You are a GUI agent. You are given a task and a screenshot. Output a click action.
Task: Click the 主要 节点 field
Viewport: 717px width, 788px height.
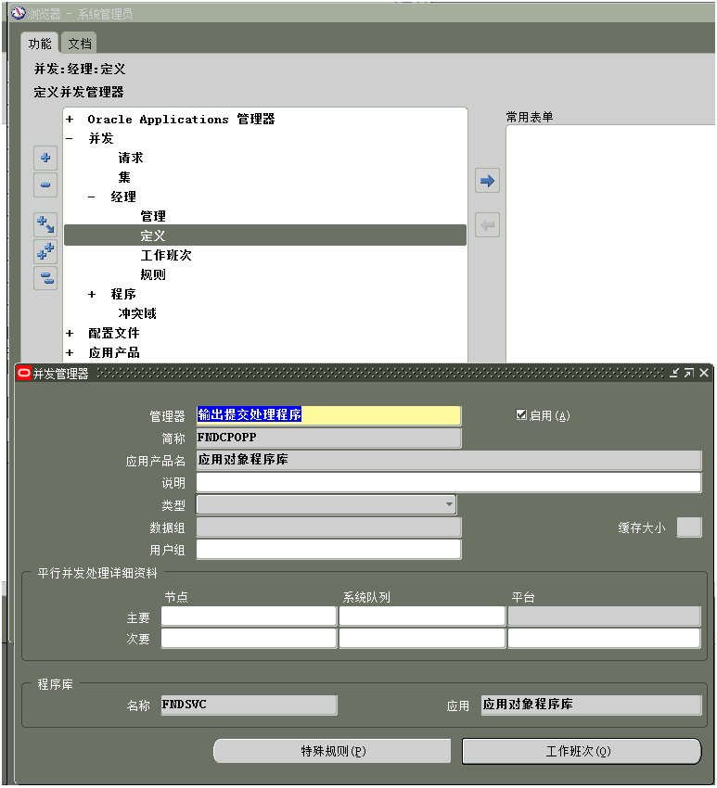click(249, 616)
